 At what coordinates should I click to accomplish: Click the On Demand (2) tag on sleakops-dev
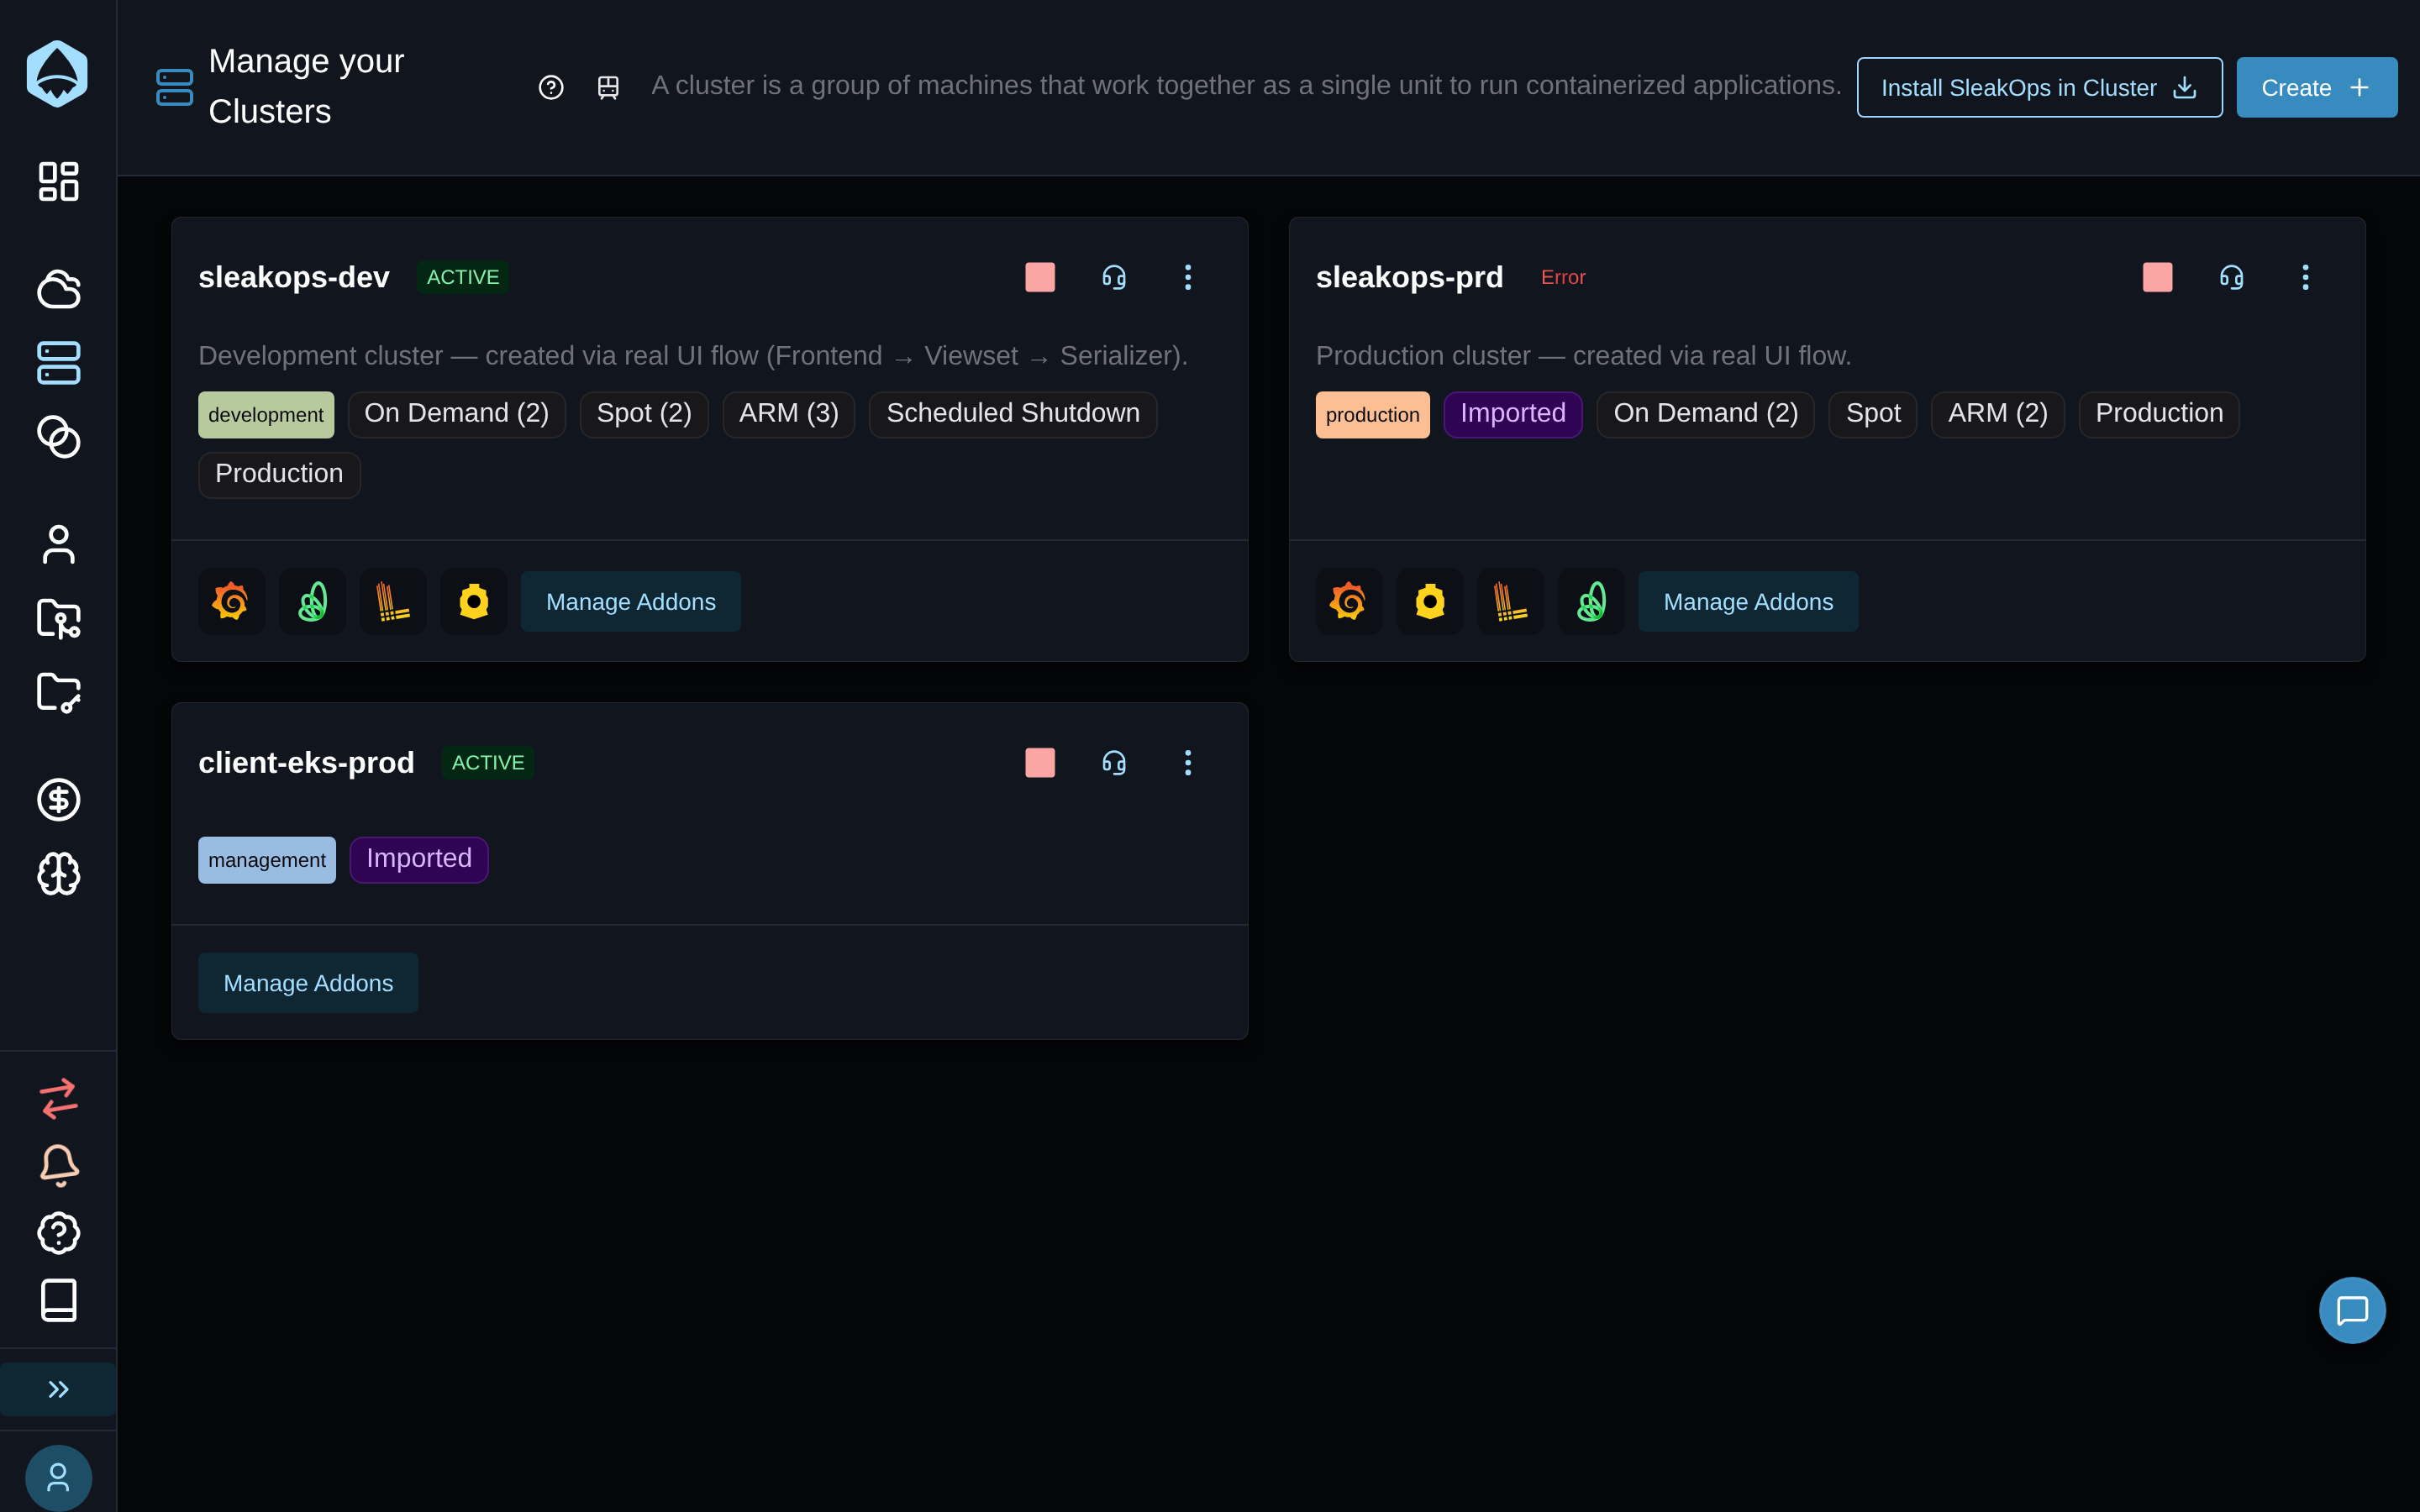tap(457, 414)
